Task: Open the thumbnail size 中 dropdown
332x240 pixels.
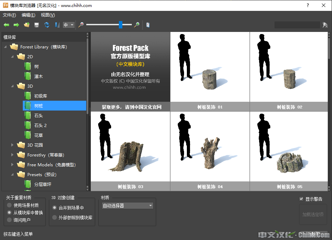Action: (69, 25)
